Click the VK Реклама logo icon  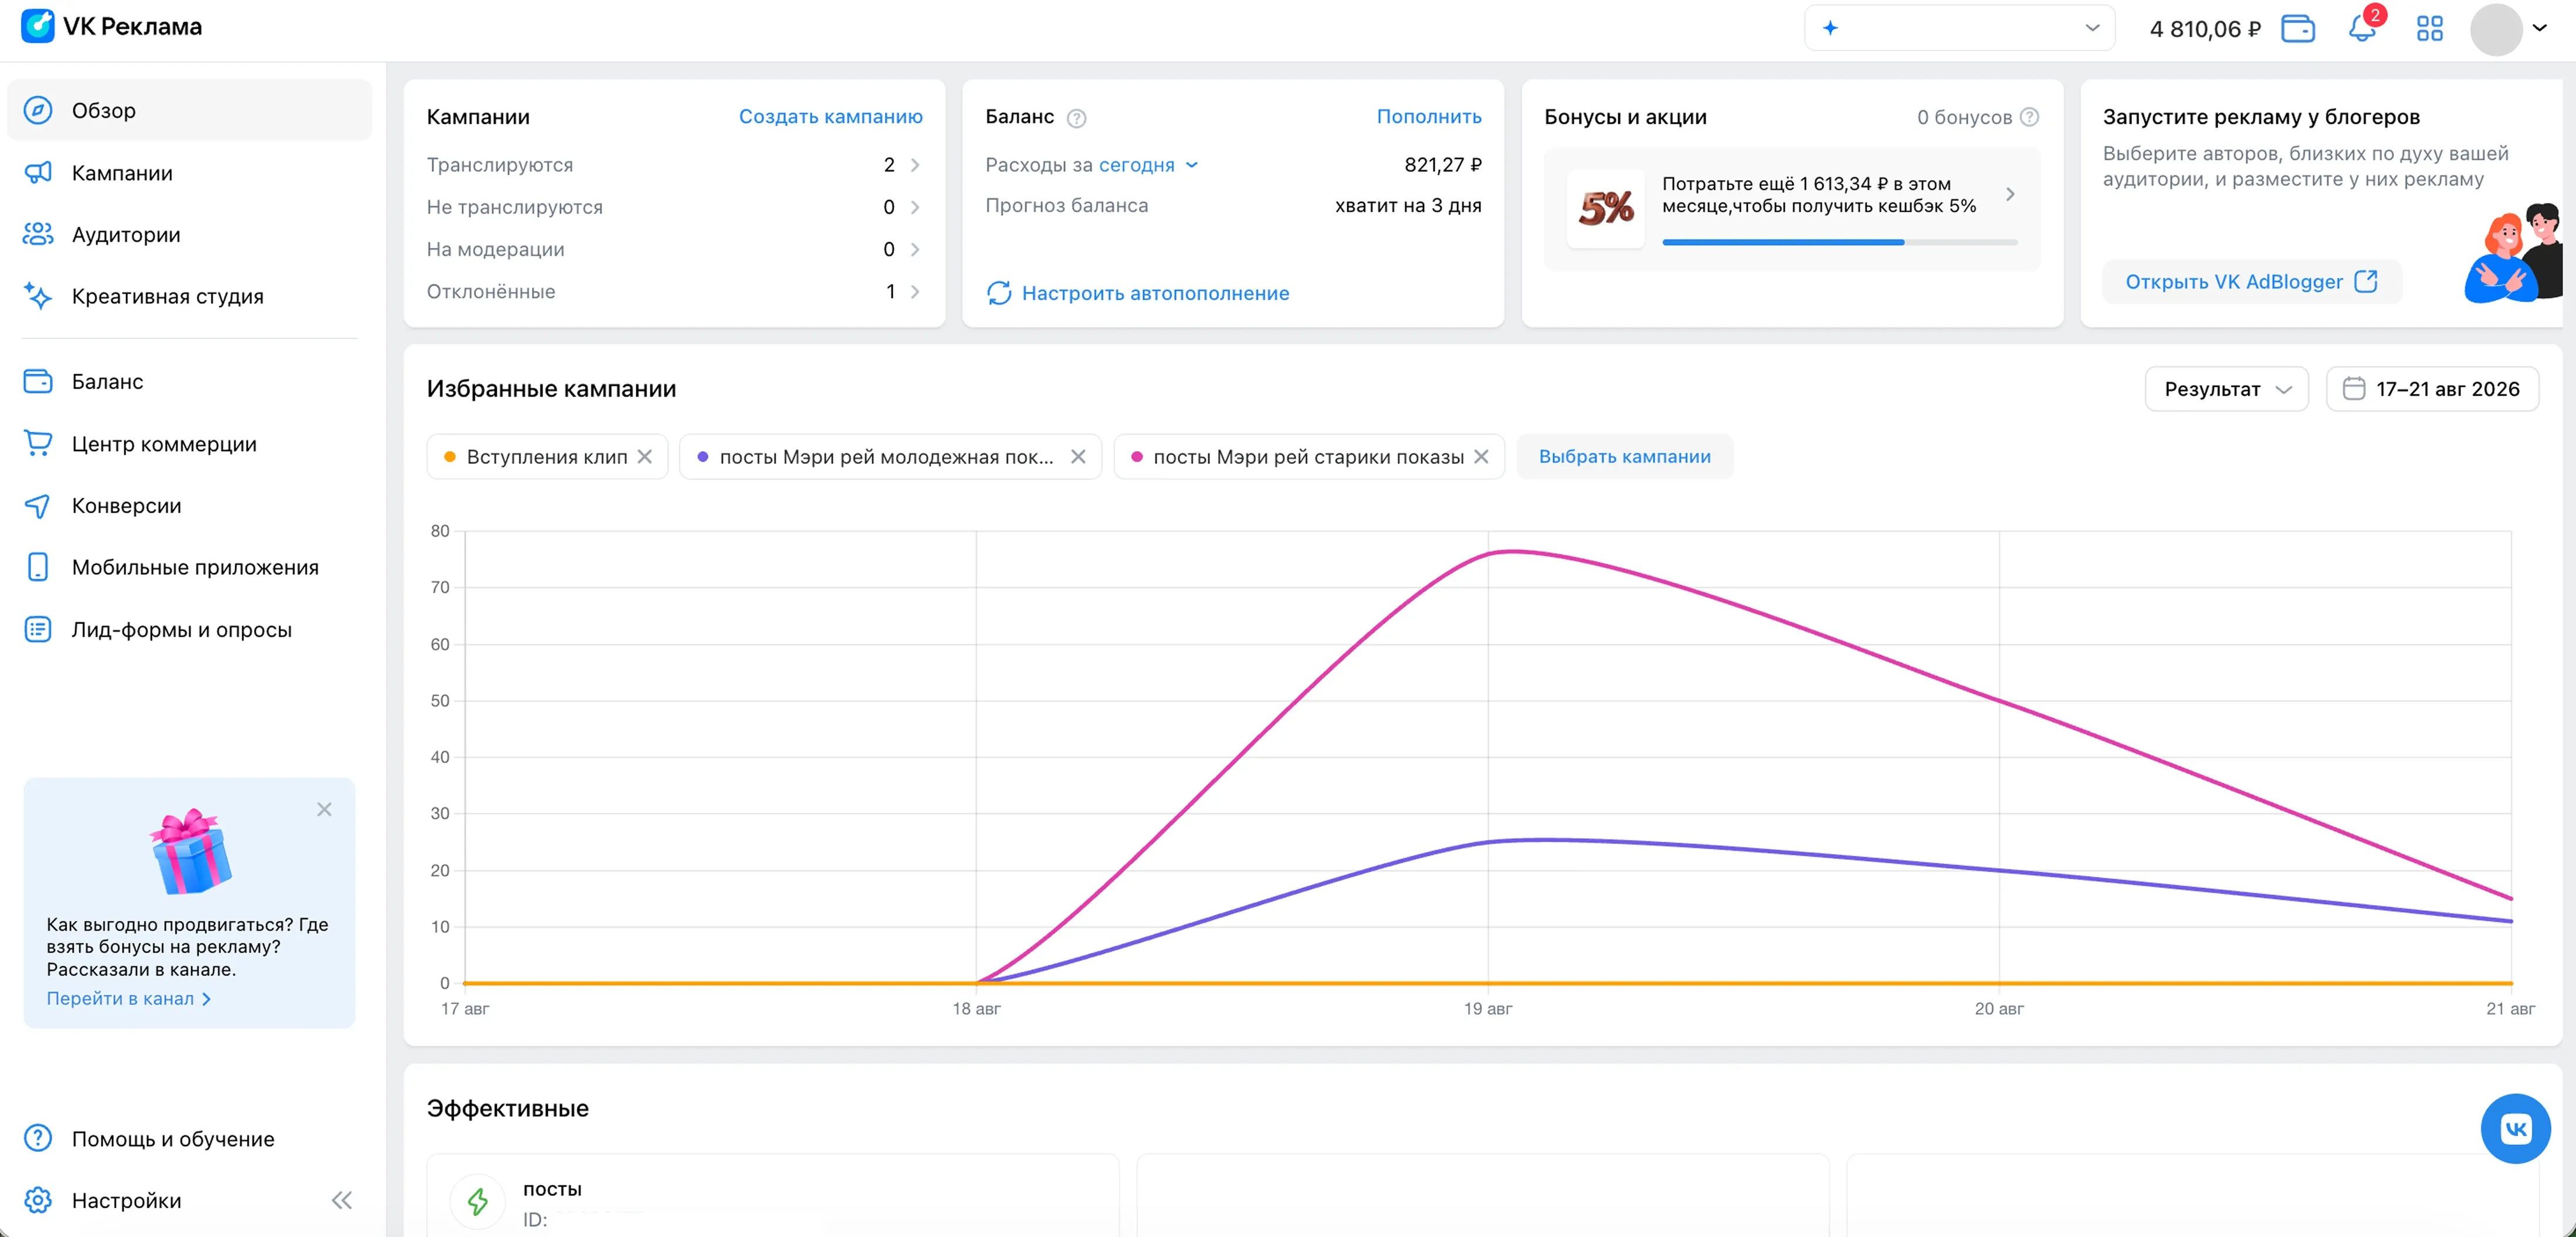tap(38, 27)
